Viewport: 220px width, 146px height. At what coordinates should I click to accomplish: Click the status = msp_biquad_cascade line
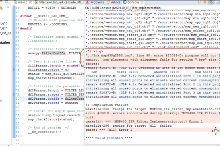(x=56, y=115)
